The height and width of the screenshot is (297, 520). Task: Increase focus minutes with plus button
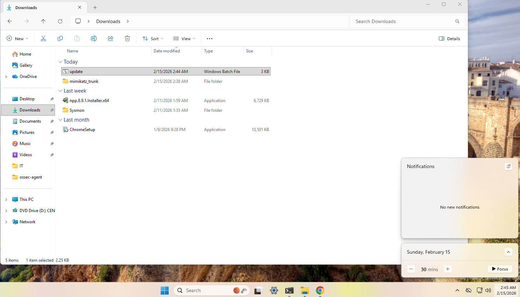click(448, 269)
